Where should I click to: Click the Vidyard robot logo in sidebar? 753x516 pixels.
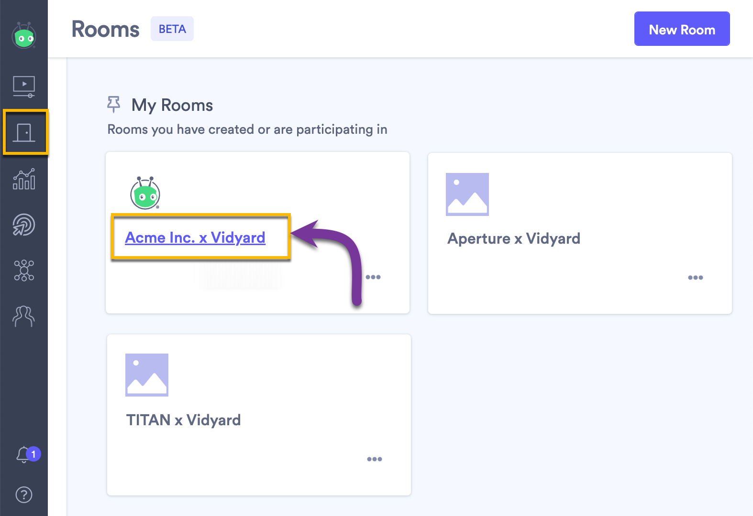pos(24,36)
